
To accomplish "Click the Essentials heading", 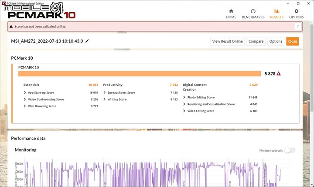I will pos(31,85).
